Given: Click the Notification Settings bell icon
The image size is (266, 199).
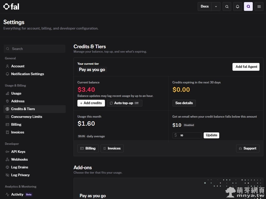Looking at the screenshot, I should (x=7, y=74).
